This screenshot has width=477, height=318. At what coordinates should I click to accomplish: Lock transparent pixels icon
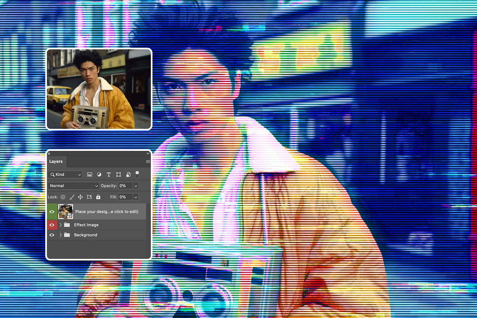coord(63,197)
